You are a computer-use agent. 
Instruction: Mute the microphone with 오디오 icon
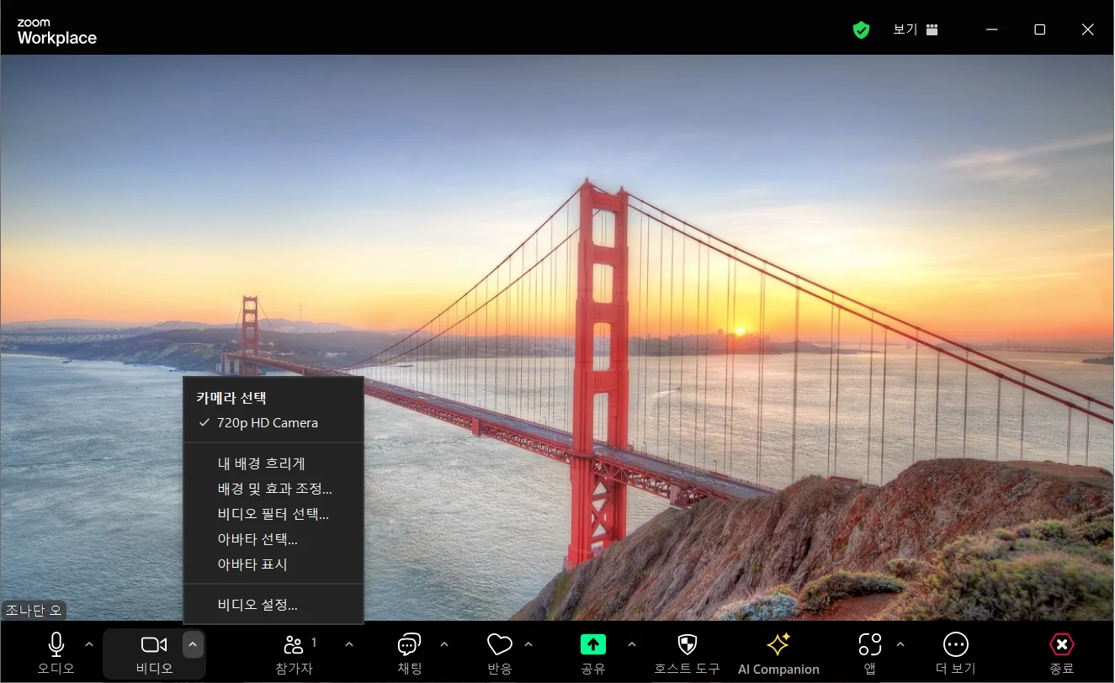coord(56,645)
